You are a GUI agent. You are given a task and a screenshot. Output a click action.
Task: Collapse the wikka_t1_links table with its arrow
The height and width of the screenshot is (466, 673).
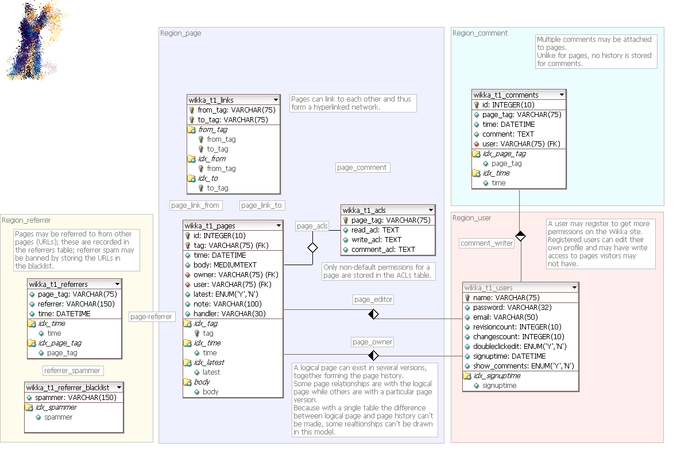coord(276,100)
